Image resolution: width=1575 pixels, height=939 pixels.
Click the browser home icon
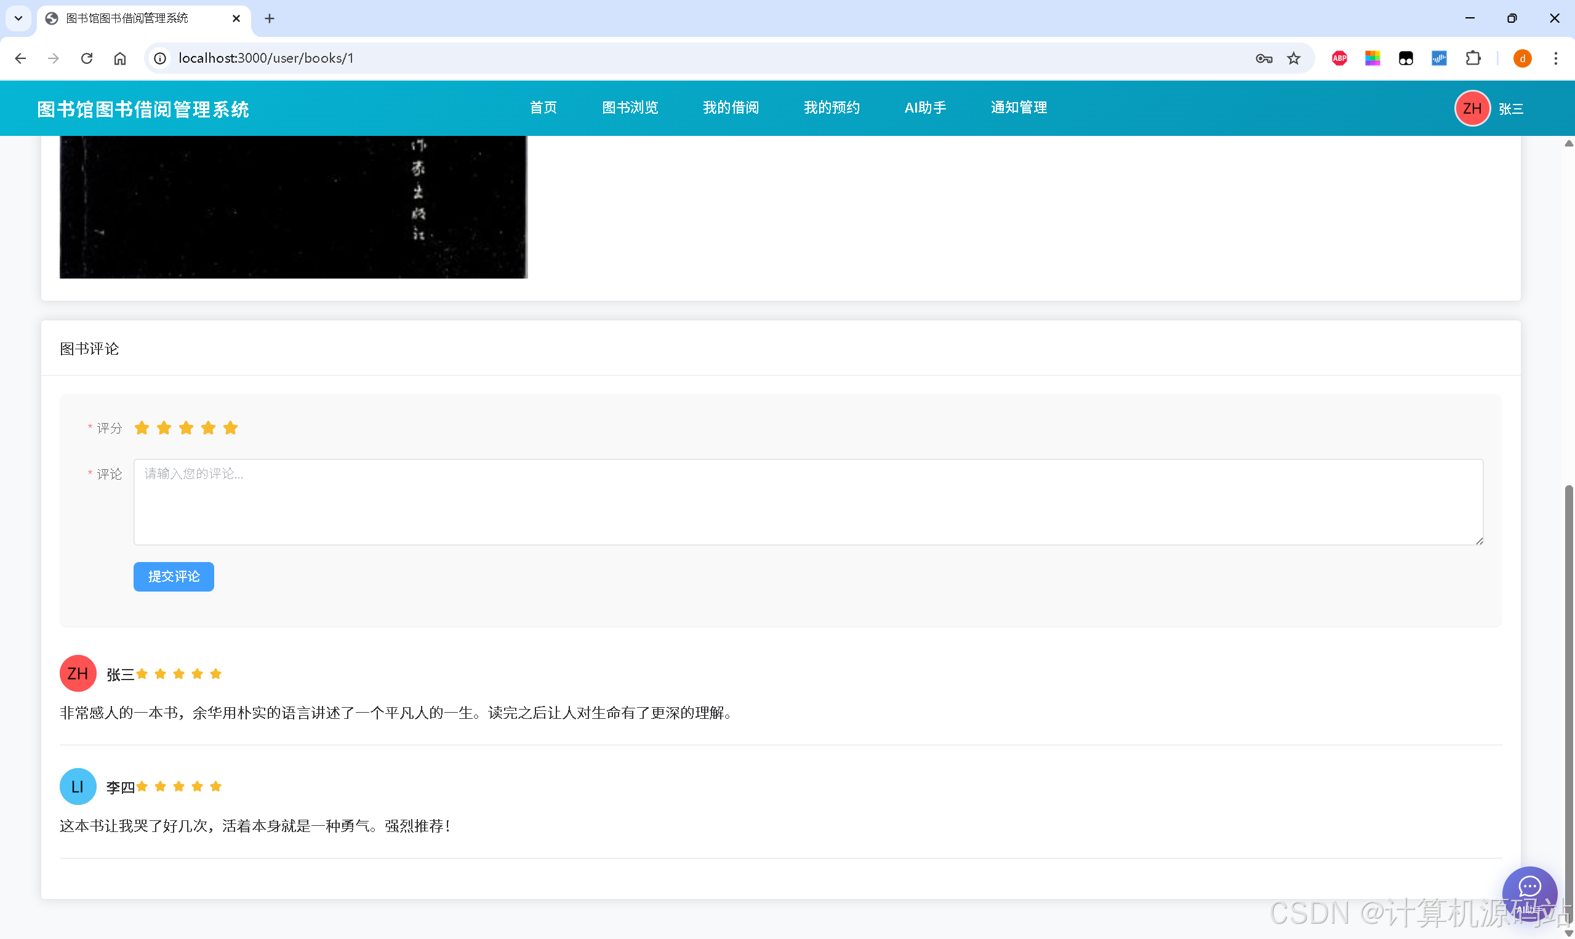coord(119,58)
